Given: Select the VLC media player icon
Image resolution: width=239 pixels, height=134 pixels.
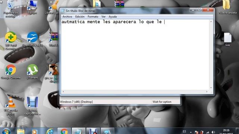Looking at the screenshot, I should pos(11,106).
